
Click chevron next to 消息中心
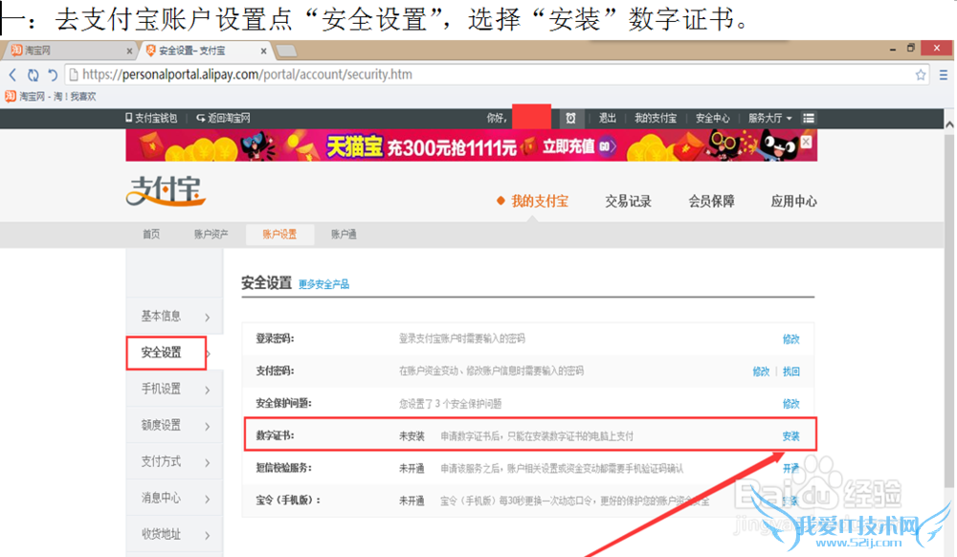208,499
